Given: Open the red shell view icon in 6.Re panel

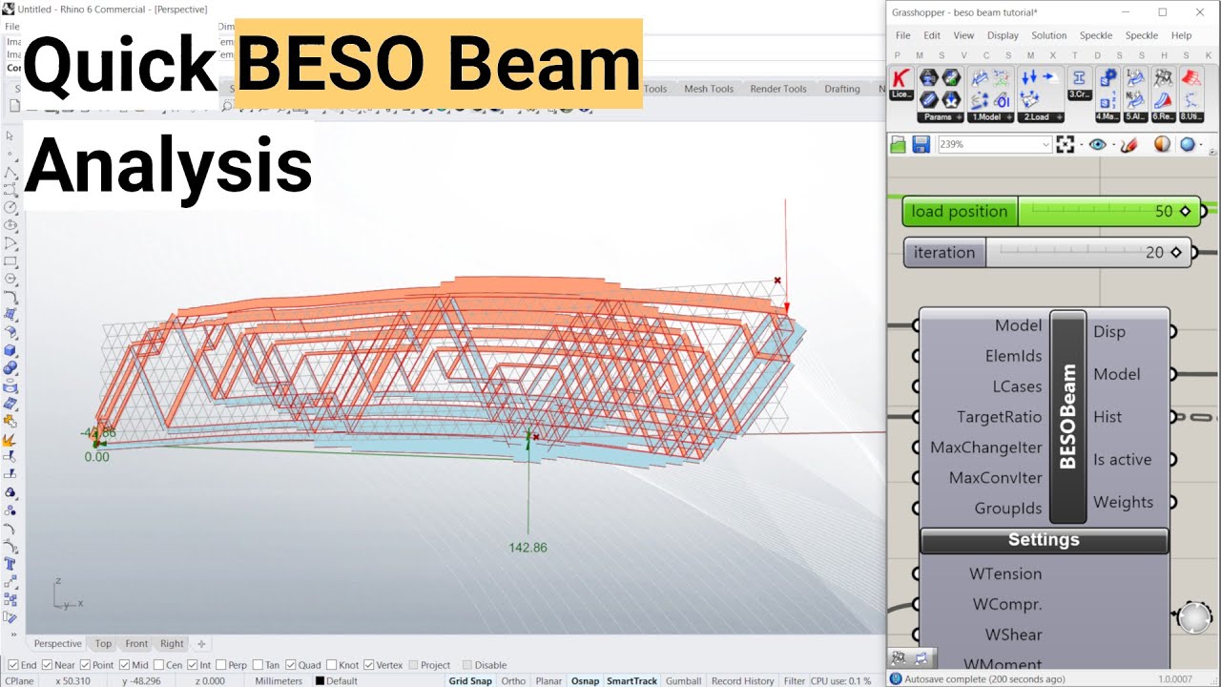Looking at the screenshot, I should pos(1163,99).
